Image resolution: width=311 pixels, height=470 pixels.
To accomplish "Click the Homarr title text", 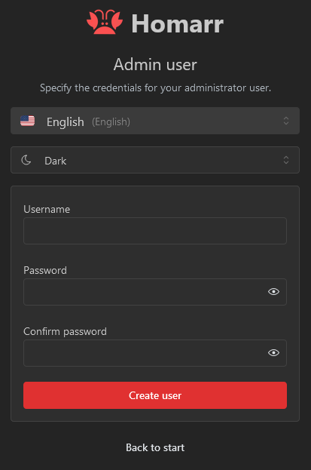I will [178, 23].
